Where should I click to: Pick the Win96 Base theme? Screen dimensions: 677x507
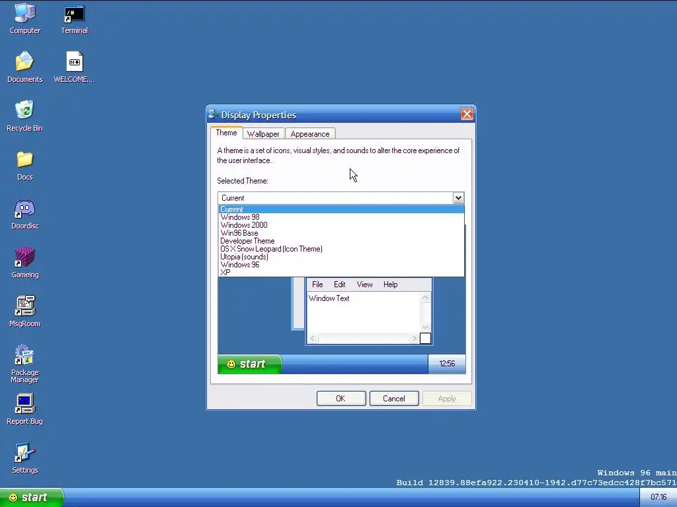tap(341, 233)
